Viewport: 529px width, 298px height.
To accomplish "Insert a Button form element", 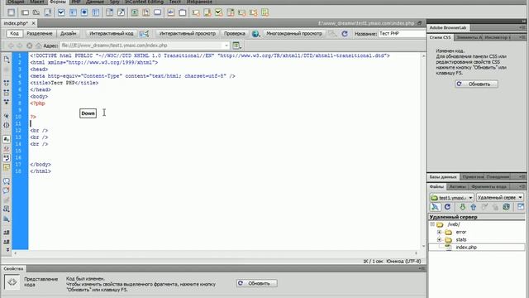I will [158, 12].
